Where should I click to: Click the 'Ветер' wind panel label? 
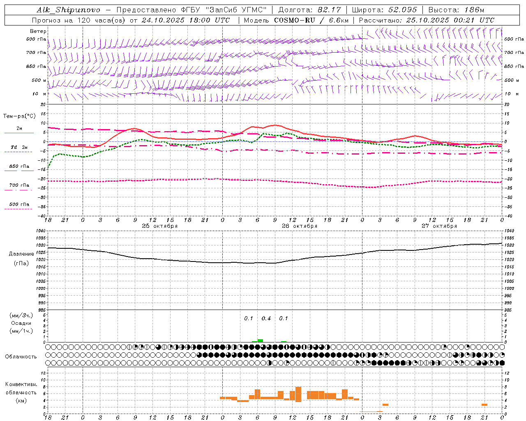pos(38,31)
